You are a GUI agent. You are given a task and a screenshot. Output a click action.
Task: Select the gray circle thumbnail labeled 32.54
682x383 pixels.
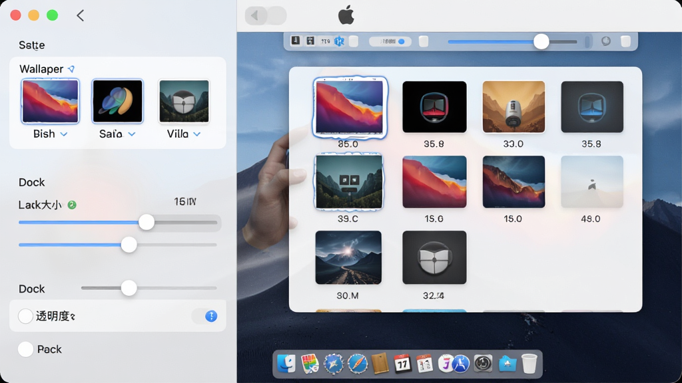pos(434,257)
